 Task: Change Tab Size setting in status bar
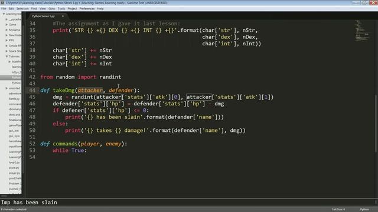(x=338, y=210)
